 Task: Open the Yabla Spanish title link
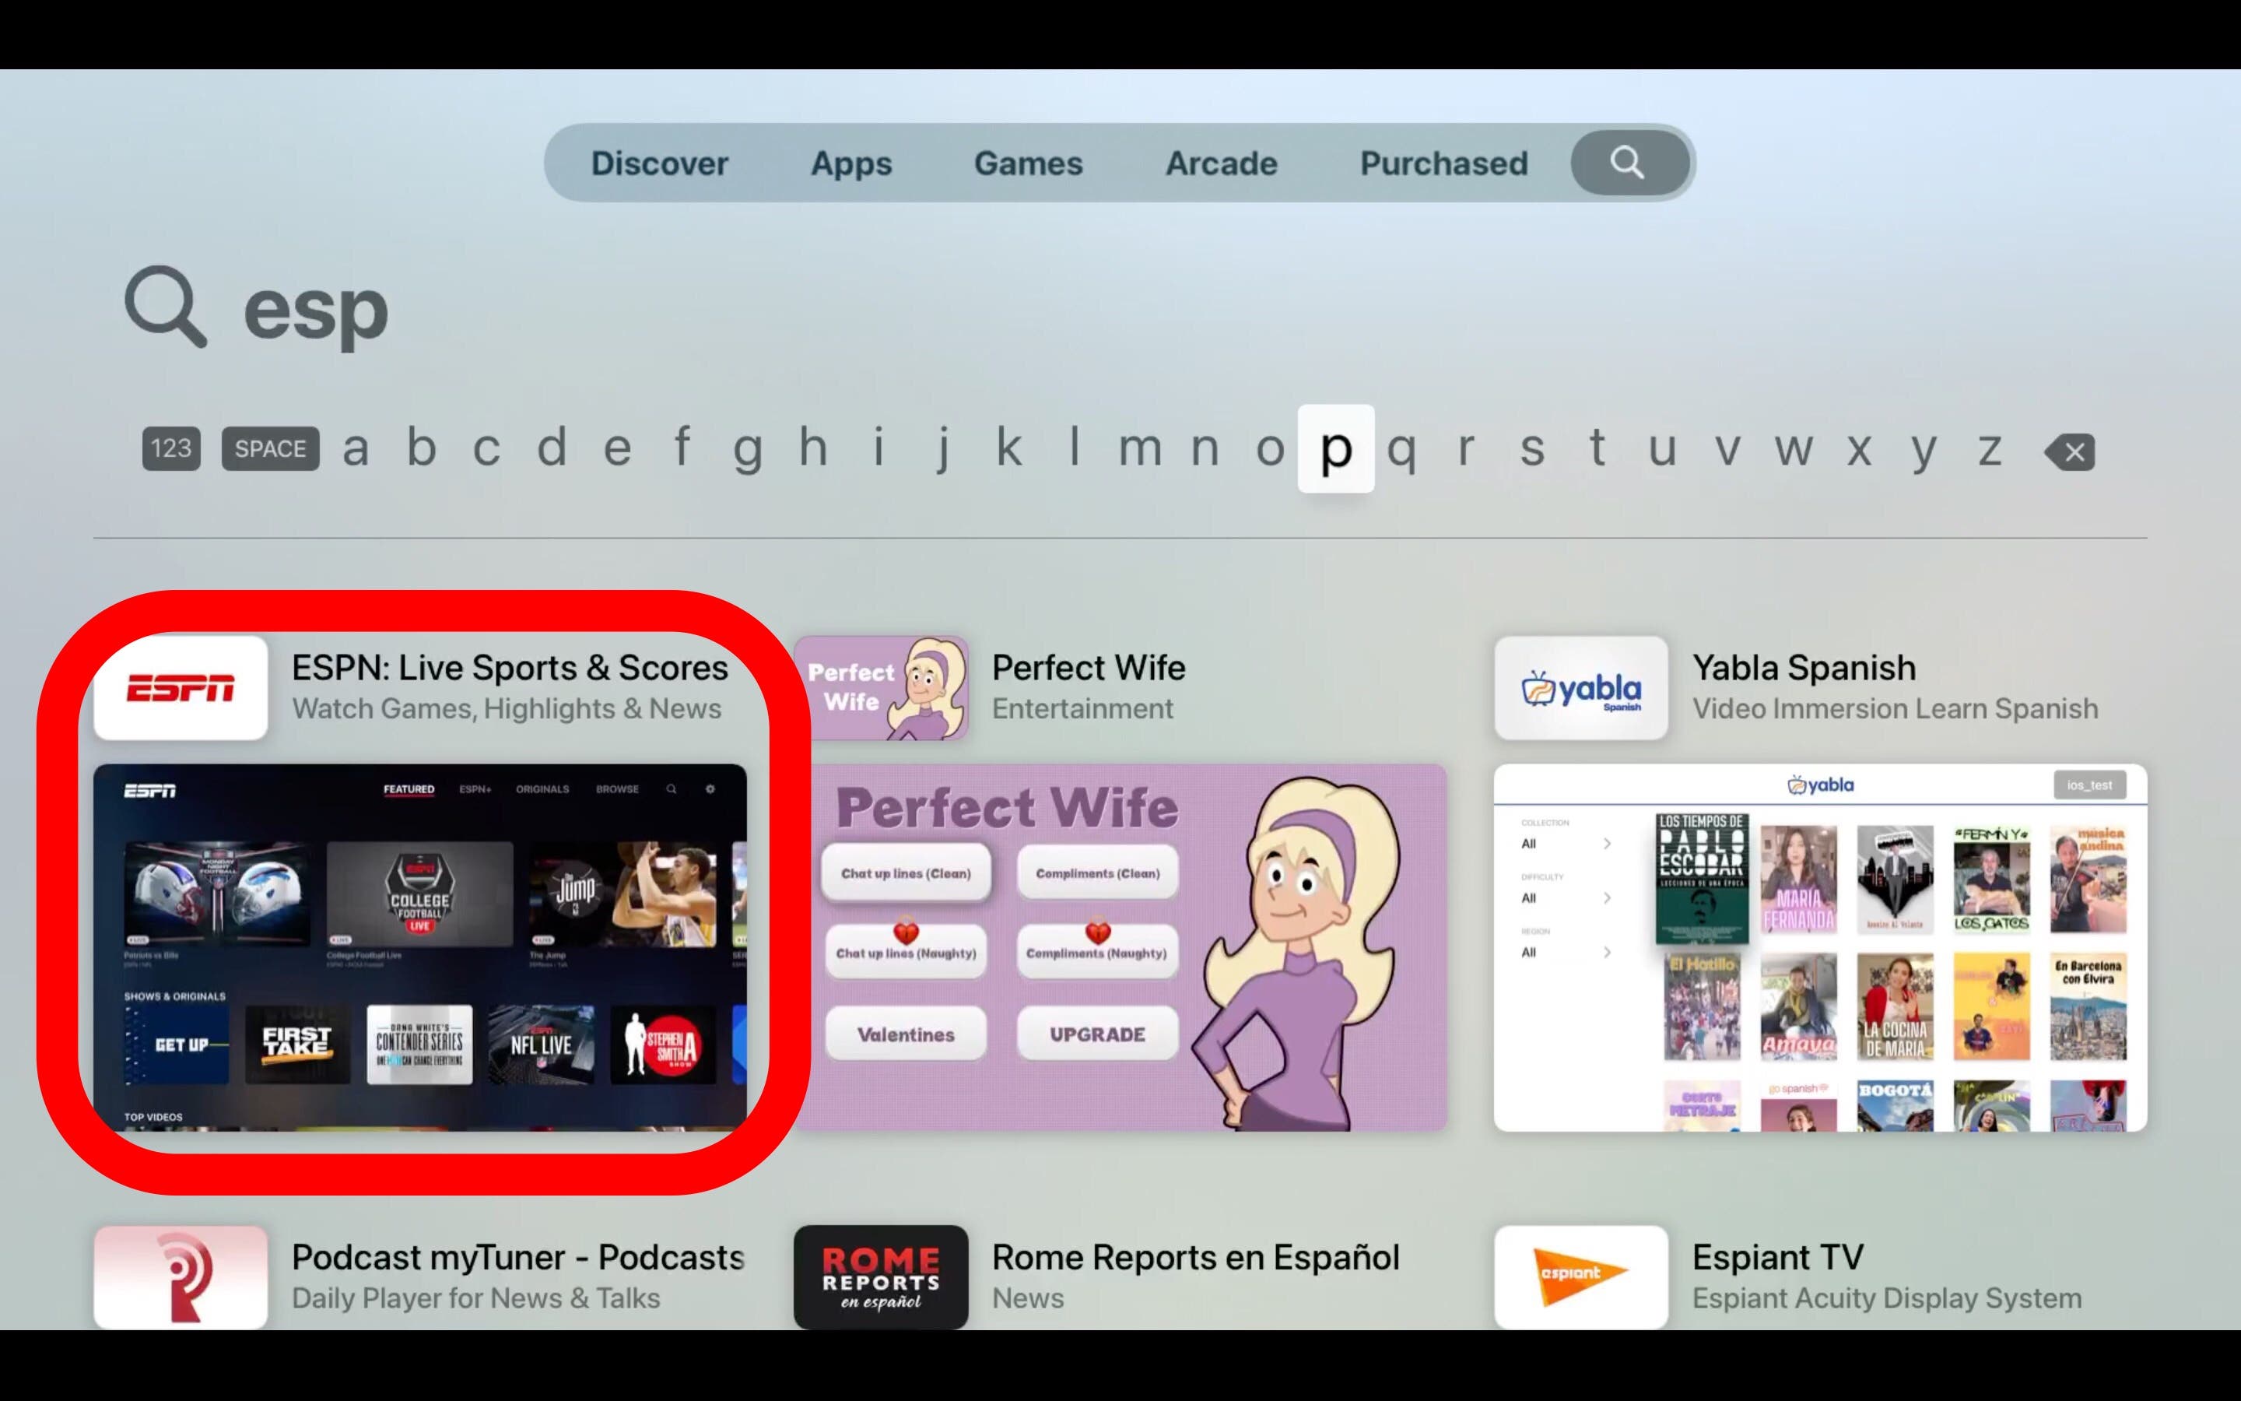pos(1804,668)
